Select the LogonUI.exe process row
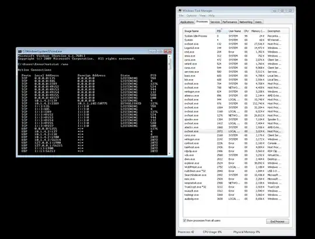The image size is (315, 239). point(233,48)
